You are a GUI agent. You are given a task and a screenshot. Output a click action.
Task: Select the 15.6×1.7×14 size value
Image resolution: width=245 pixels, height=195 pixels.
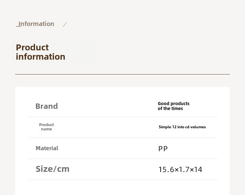point(180,169)
